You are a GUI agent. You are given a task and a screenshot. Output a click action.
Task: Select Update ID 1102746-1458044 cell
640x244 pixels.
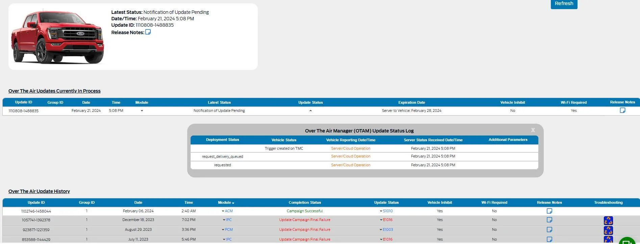pos(36,211)
